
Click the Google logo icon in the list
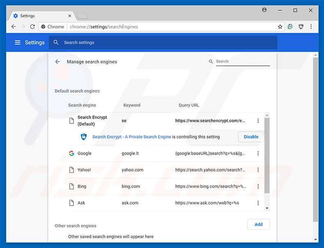(x=71, y=153)
